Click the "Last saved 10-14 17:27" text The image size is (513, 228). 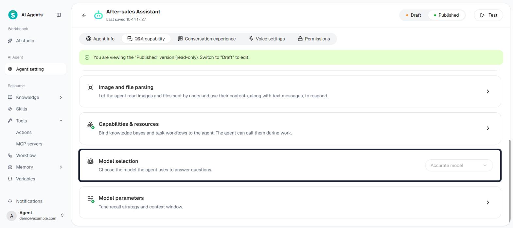(126, 19)
